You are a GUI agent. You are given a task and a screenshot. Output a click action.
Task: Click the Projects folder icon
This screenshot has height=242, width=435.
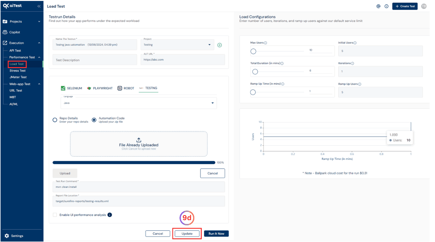5,22
